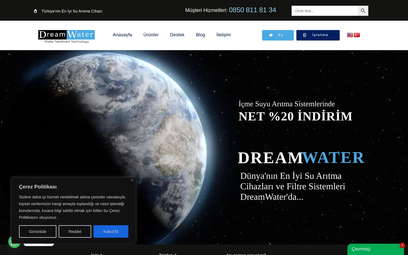Open the Destek menu item

[x=177, y=35]
